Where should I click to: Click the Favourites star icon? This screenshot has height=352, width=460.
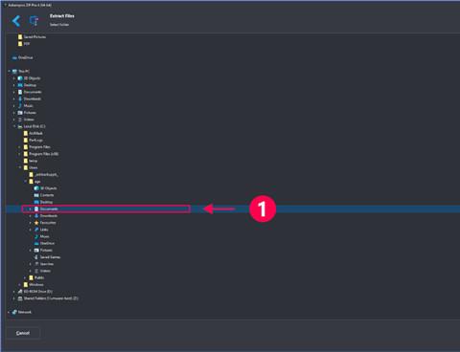(36, 223)
